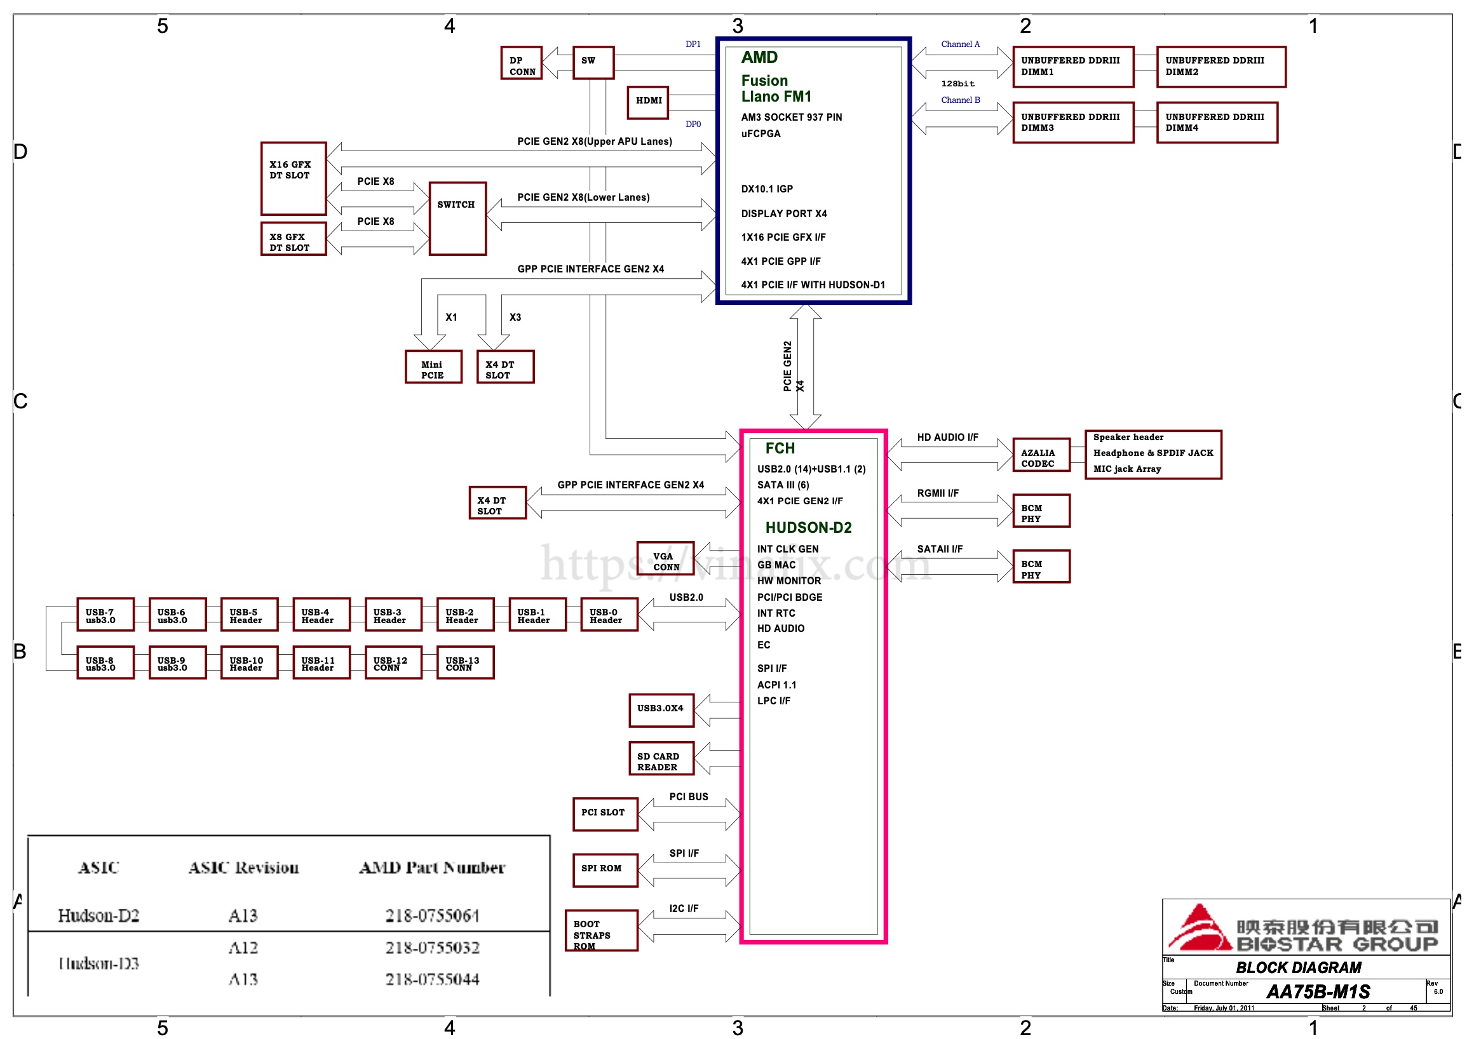Select the X16 GFX DT SLOT block
The height and width of the screenshot is (1039, 1474).
(x=294, y=178)
